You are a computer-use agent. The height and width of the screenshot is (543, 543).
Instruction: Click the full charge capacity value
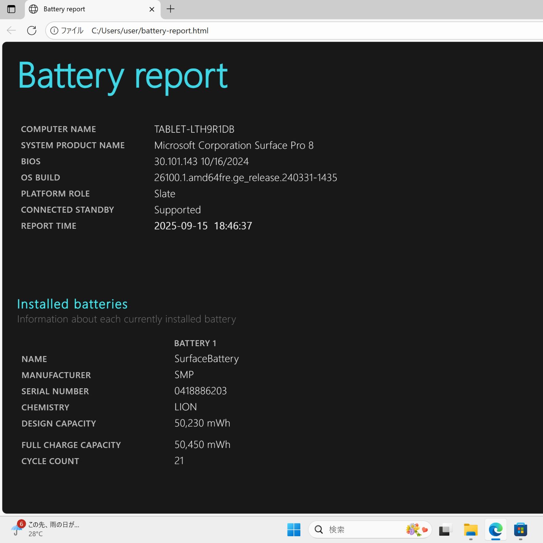pos(202,445)
